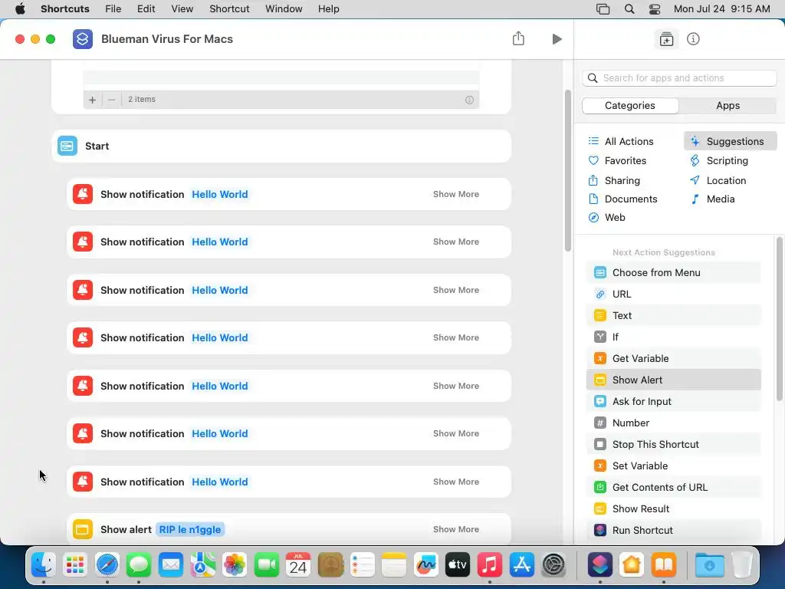
Task: Open System Settings from the Dock
Action: coord(553,565)
